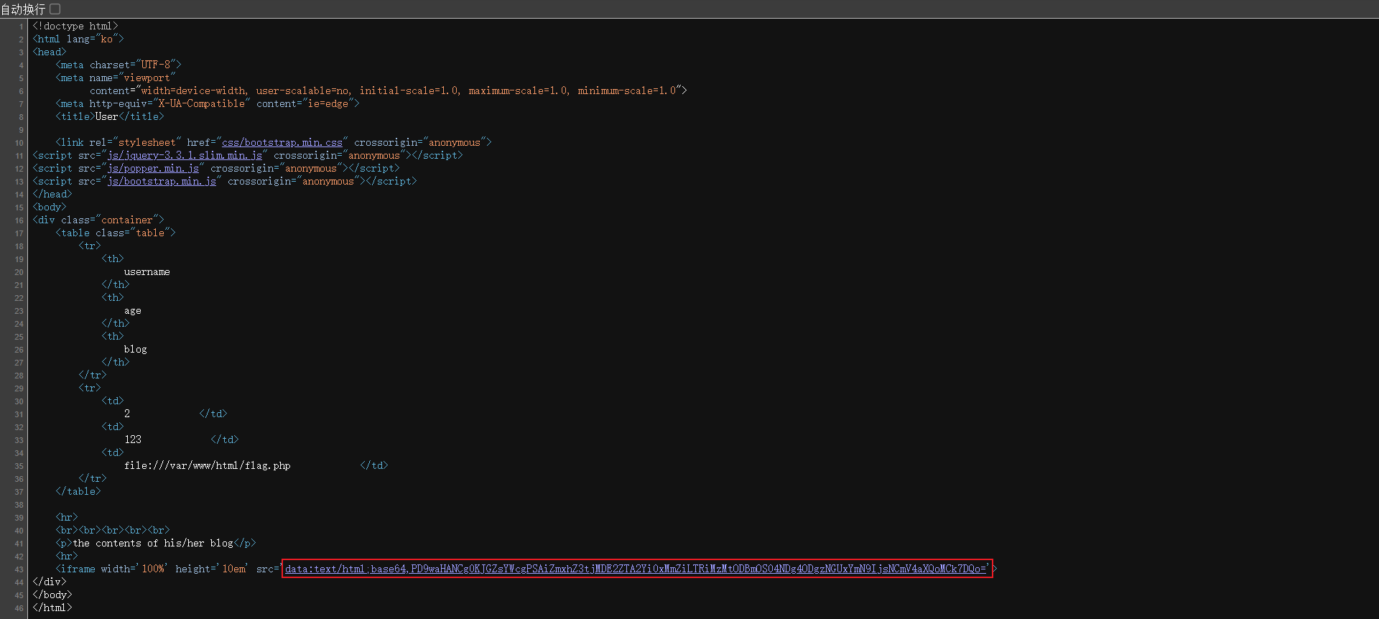Click the html lang="ko" tag
This screenshot has width=1379, height=619.
78,39
